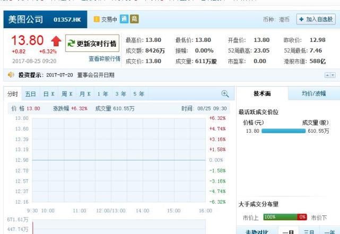Select the 技术面 tab

tap(262, 93)
